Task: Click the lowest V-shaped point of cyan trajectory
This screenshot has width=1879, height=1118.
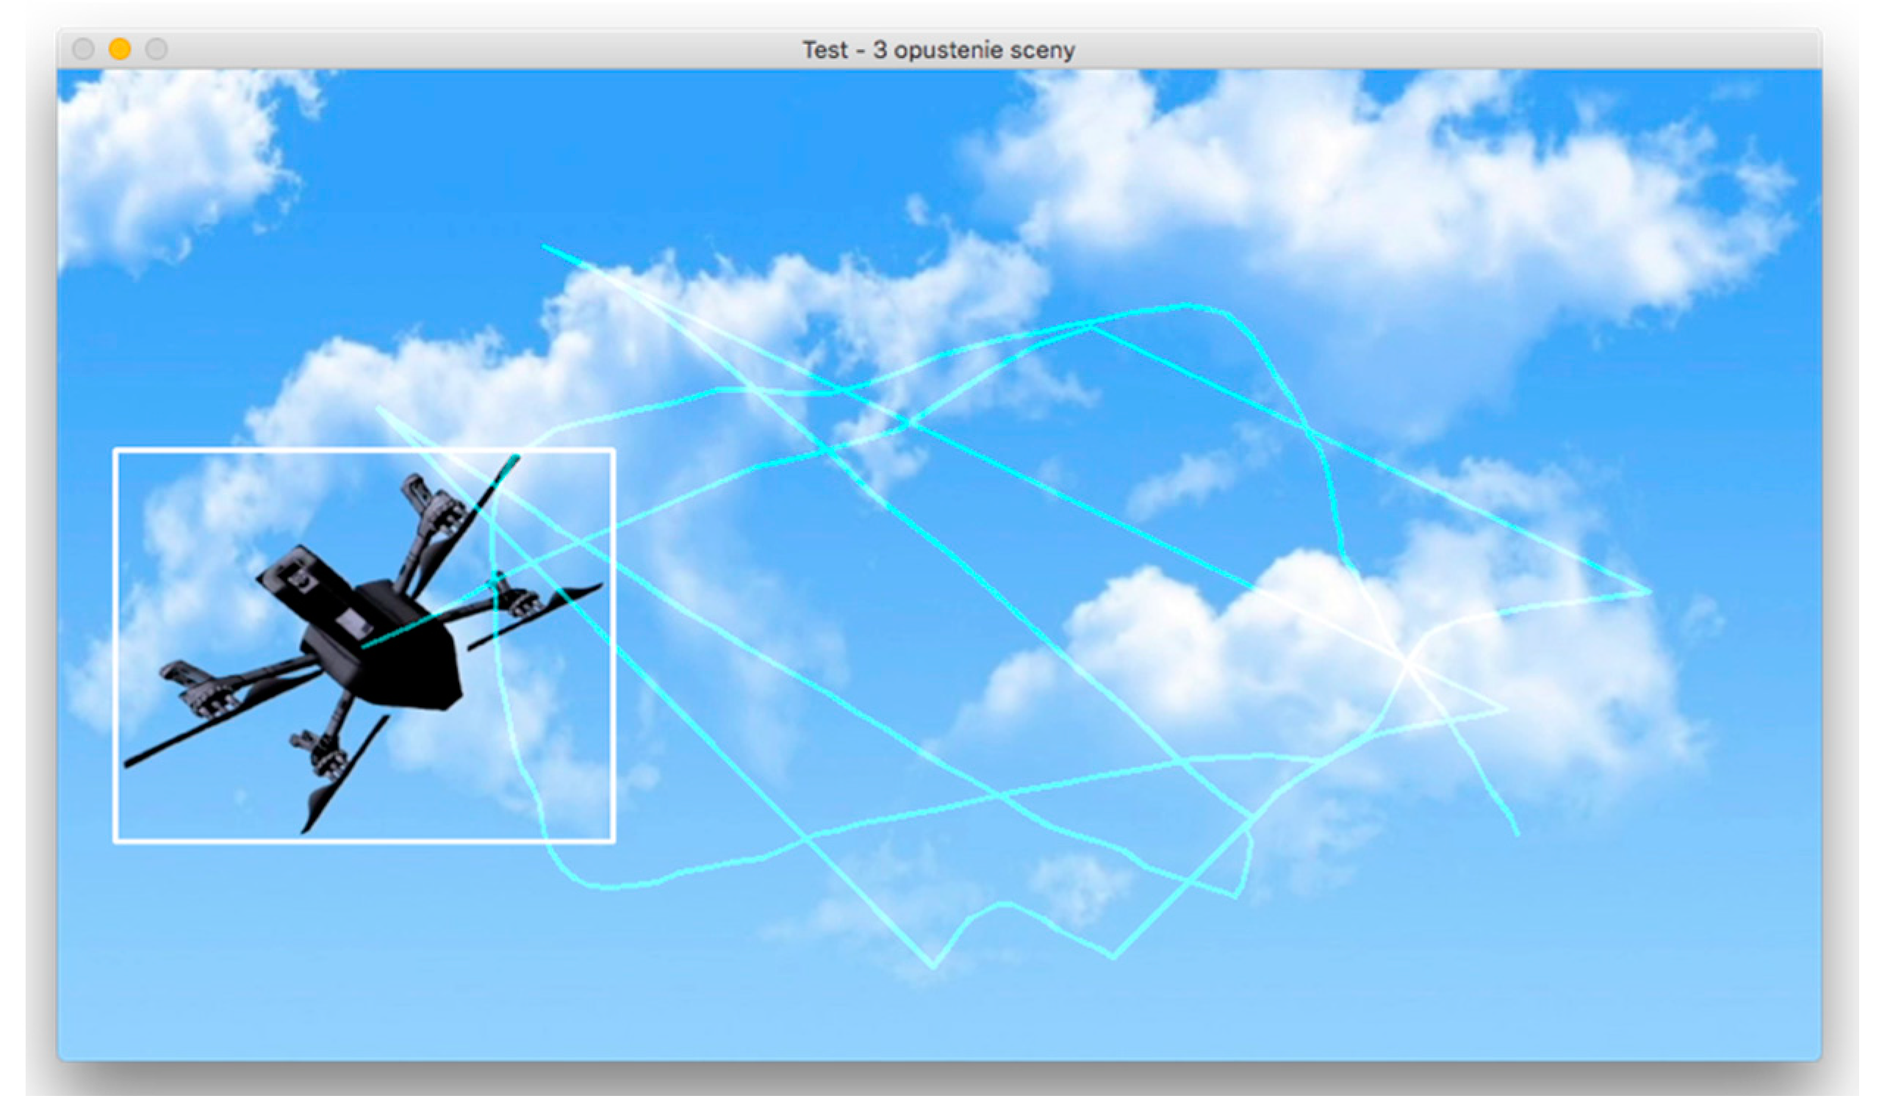Action: coord(933,966)
